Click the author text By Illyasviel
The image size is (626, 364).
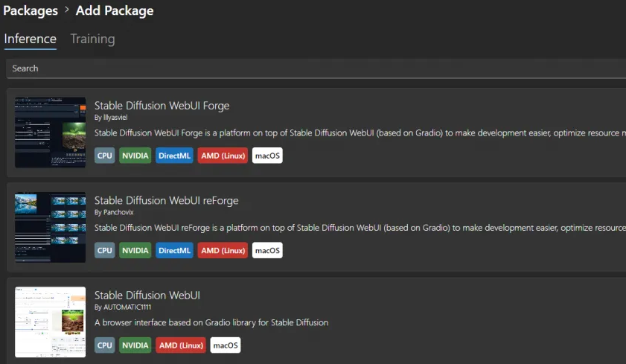[111, 118]
